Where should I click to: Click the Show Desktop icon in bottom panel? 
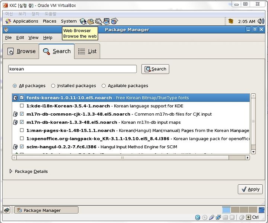(7, 210)
